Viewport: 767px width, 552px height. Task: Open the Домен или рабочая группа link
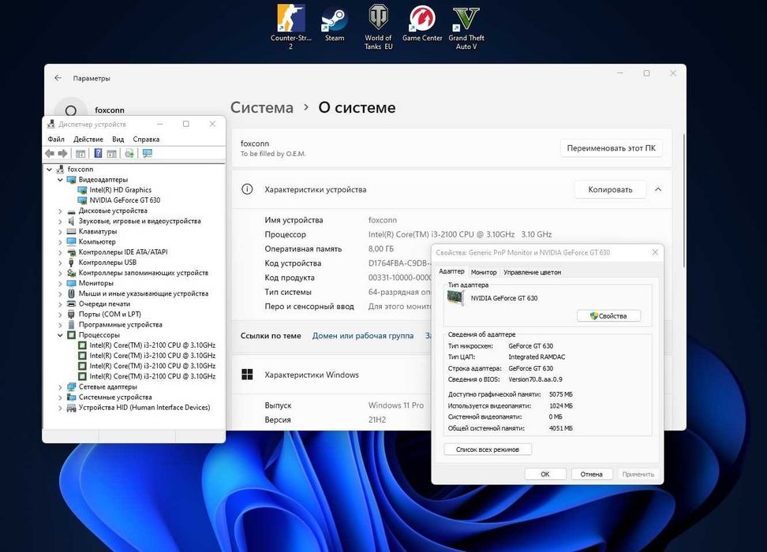(363, 335)
